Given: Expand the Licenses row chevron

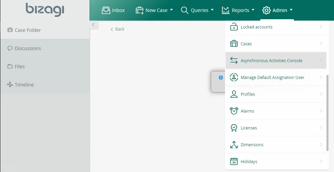Looking at the screenshot, I should (321, 128).
